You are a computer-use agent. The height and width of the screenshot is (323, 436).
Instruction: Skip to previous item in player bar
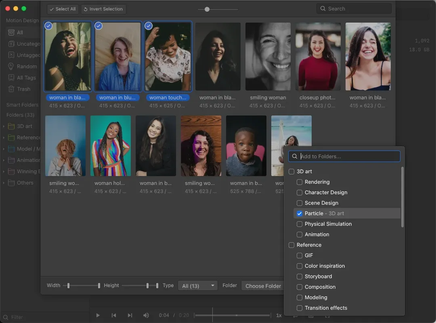coord(114,315)
